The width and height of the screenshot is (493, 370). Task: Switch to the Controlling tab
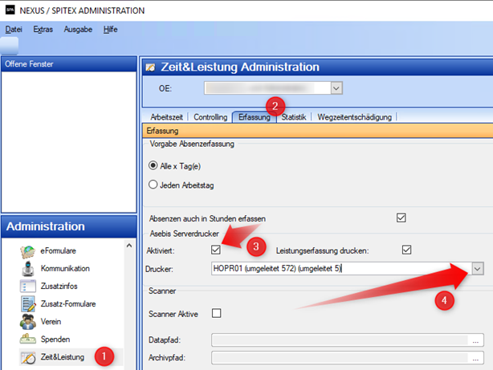[210, 117]
